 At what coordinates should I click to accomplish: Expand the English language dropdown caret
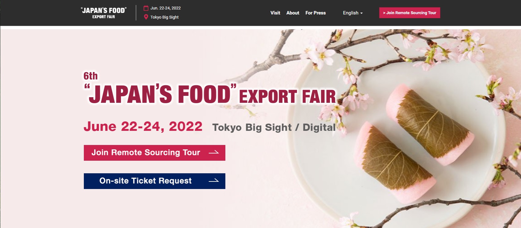tap(362, 13)
